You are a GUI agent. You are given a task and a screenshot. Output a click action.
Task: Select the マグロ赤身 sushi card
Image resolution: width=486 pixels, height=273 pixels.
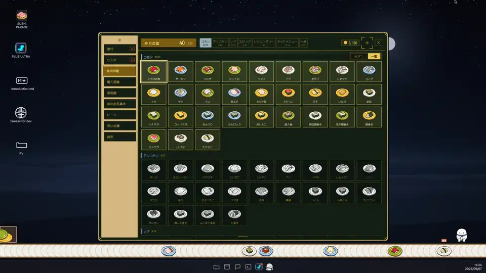pos(154,71)
